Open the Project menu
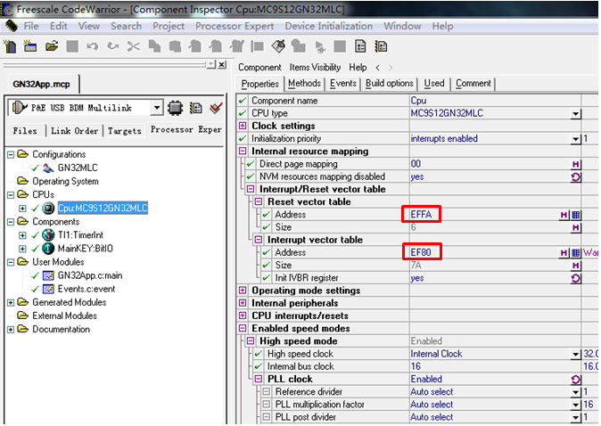The height and width of the screenshot is (426, 601). tap(169, 26)
